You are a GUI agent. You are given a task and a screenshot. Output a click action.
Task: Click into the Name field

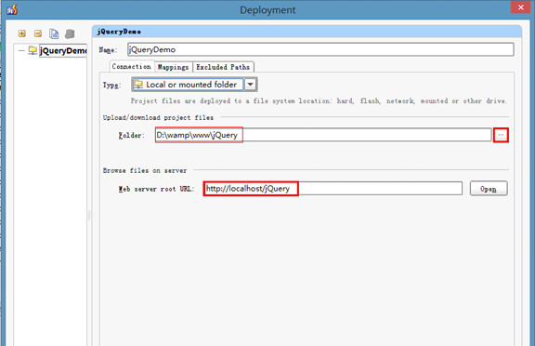click(320, 49)
